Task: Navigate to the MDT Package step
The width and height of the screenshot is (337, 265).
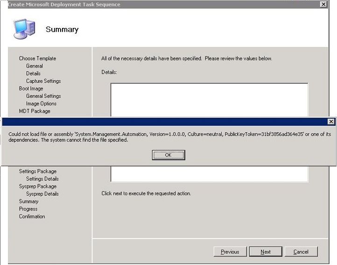Action: (35, 111)
